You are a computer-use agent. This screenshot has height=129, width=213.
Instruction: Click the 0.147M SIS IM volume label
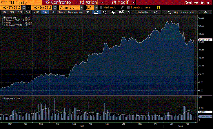(205, 117)
